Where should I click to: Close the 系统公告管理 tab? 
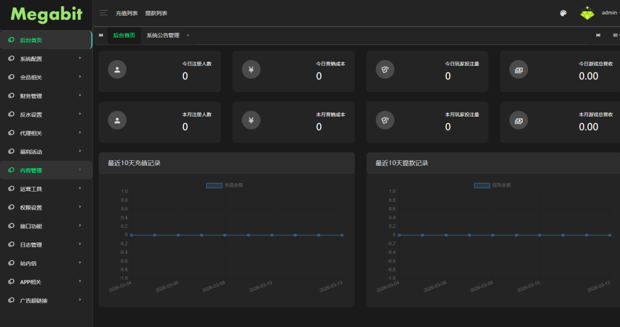[x=188, y=36]
